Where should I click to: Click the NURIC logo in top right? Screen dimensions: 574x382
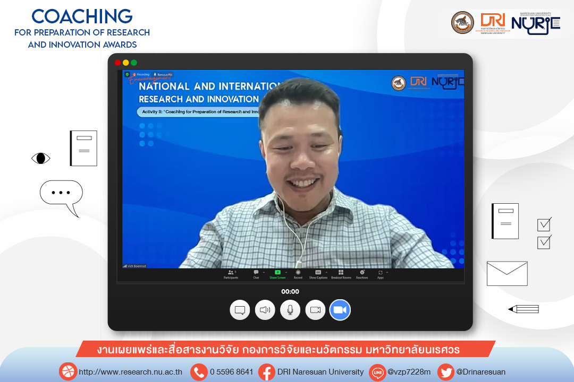click(536, 24)
